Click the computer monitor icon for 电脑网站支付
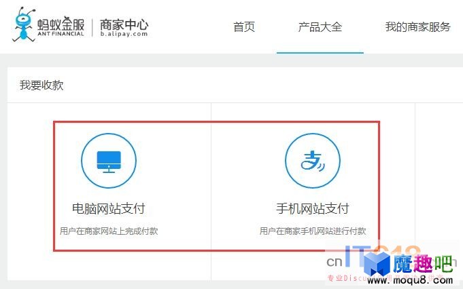This screenshot has width=463, height=289. pos(109,161)
